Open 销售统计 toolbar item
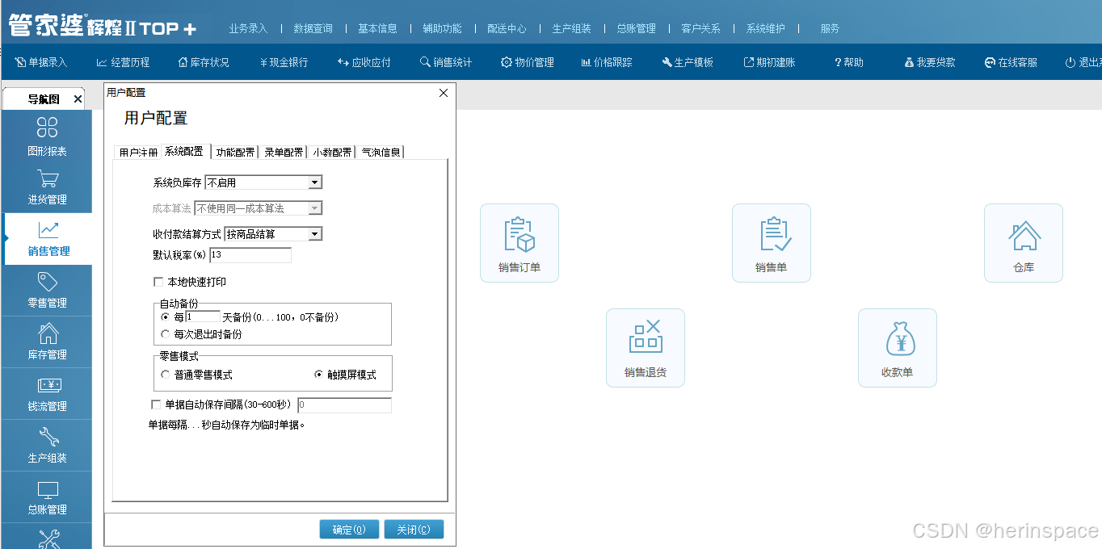Image resolution: width=1102 pixels, height=549 pixels. coord(446,62)
